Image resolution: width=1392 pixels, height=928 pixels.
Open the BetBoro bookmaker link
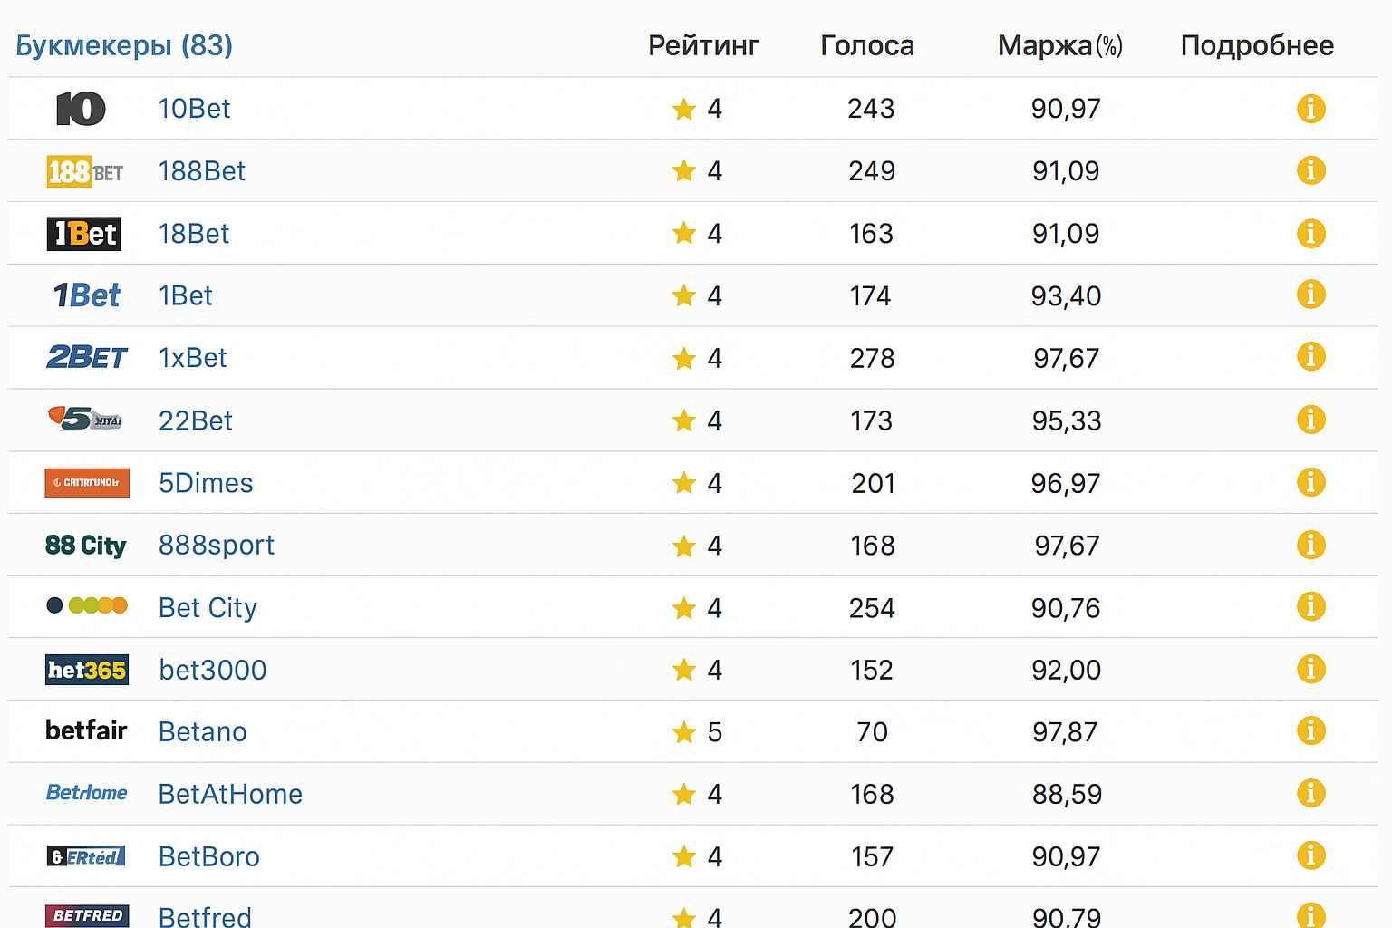pyautogui.click(x=209, y=856)
